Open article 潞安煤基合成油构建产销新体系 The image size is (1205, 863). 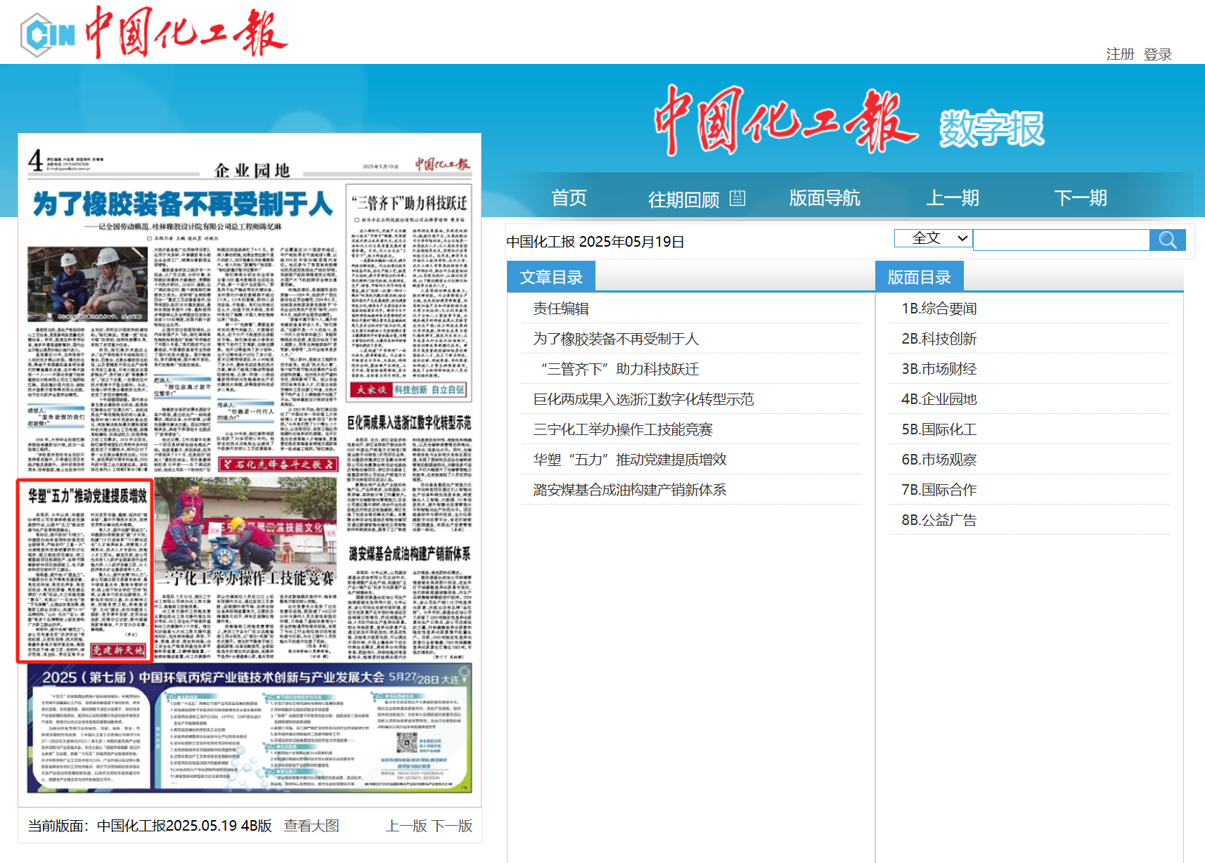point(629,490)
